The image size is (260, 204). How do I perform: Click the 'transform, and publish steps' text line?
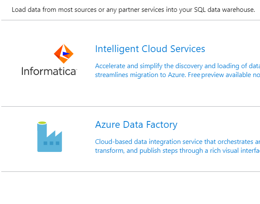[177, 151]
